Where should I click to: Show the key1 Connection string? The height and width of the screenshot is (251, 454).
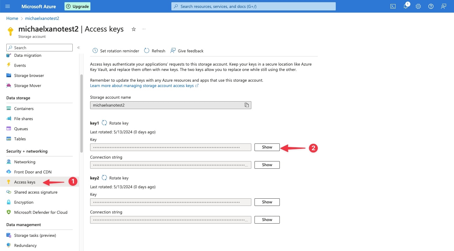click(x=267, y=165)
